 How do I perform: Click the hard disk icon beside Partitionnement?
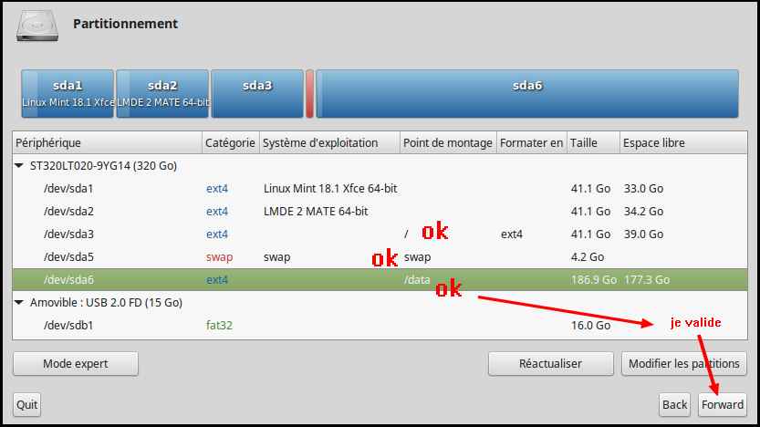point(37,24)
